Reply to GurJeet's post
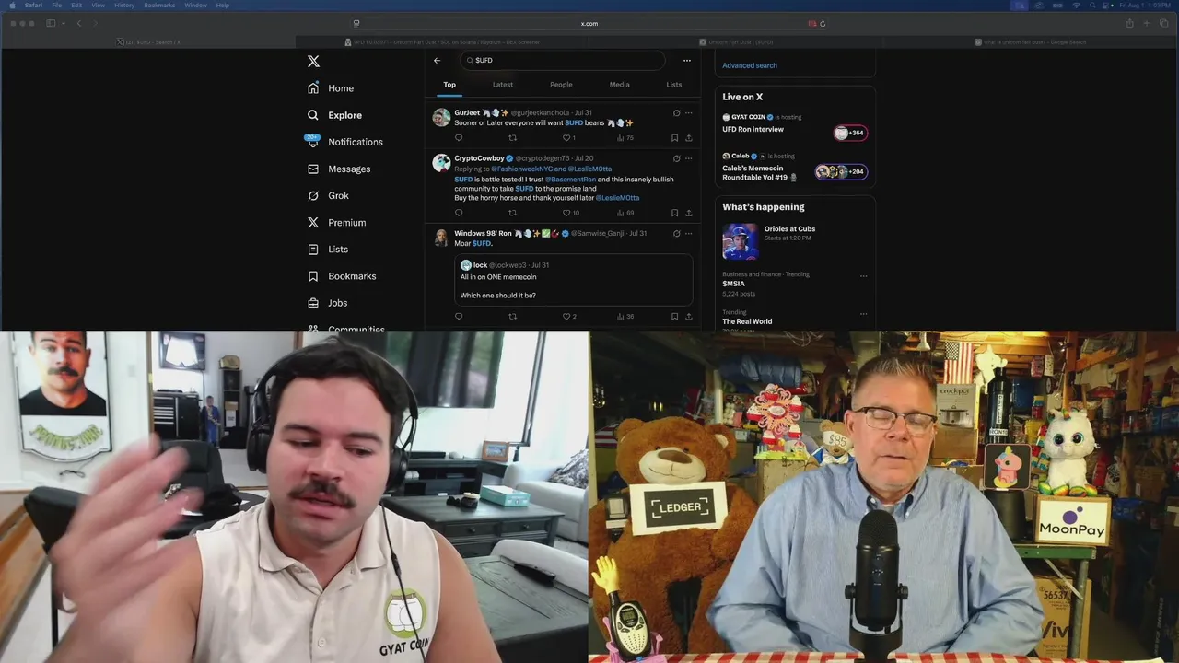1179x663 pixels. [x=459, y=138]
